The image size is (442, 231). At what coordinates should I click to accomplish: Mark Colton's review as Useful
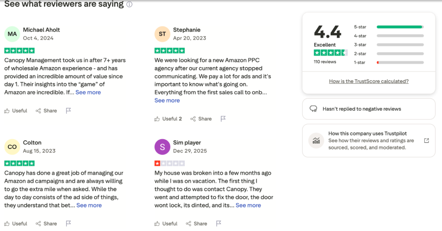tap(16, 224)
